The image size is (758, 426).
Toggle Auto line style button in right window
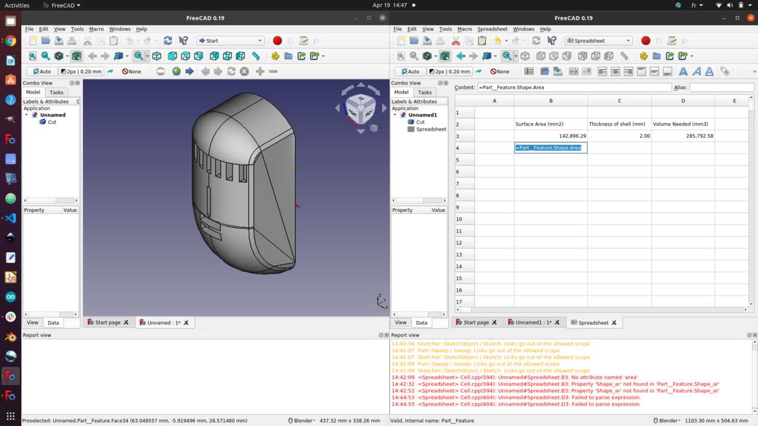[409, 72]
